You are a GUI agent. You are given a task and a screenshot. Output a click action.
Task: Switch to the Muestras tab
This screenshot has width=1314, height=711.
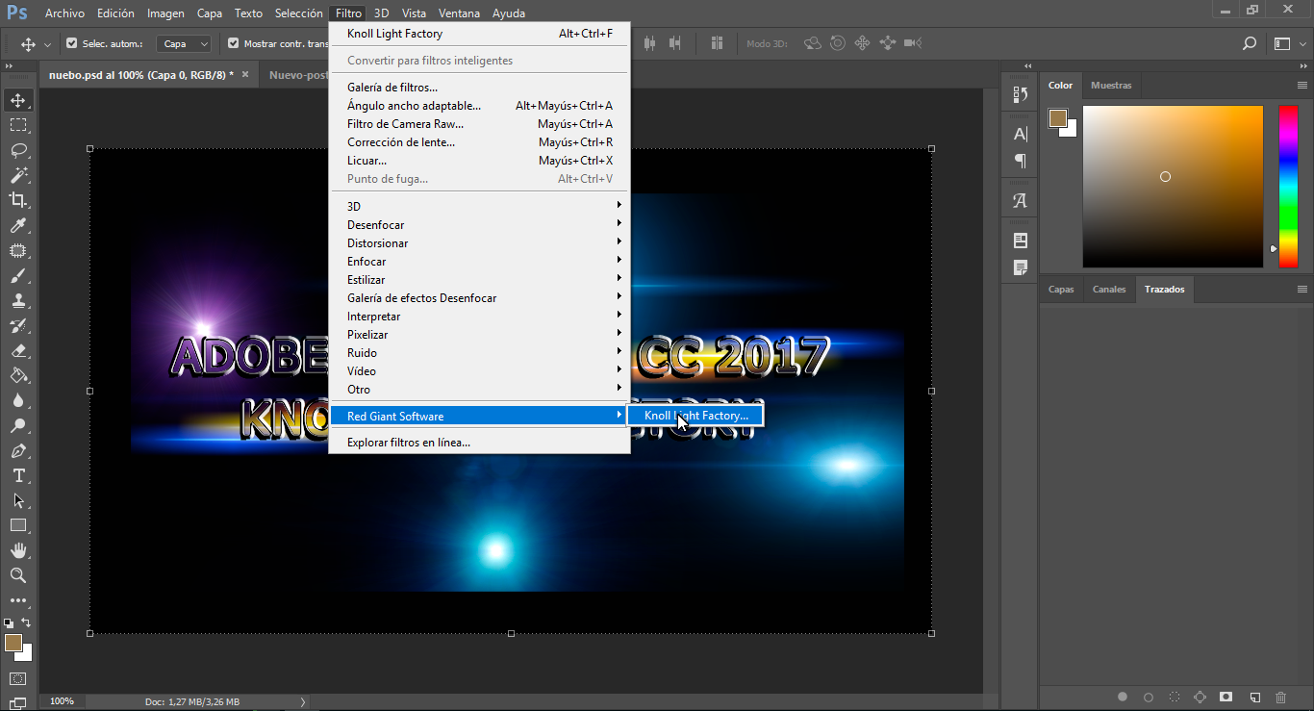(x=1111, y=86)
